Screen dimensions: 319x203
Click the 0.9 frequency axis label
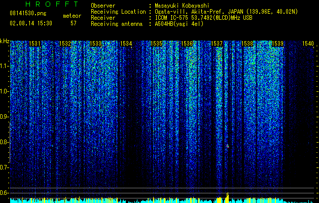(4, 117)
